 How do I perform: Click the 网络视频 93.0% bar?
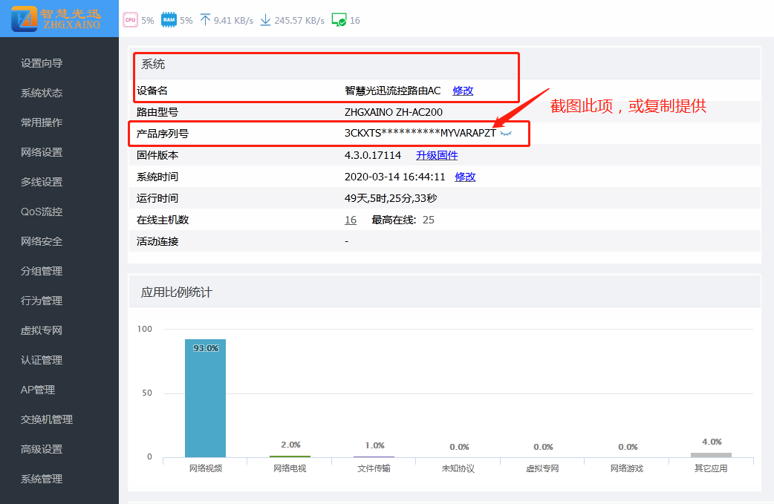coord(205,399)
